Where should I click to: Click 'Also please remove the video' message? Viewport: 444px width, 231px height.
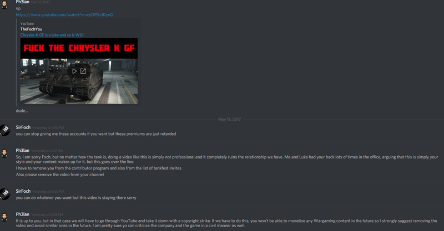click(60, 174)
